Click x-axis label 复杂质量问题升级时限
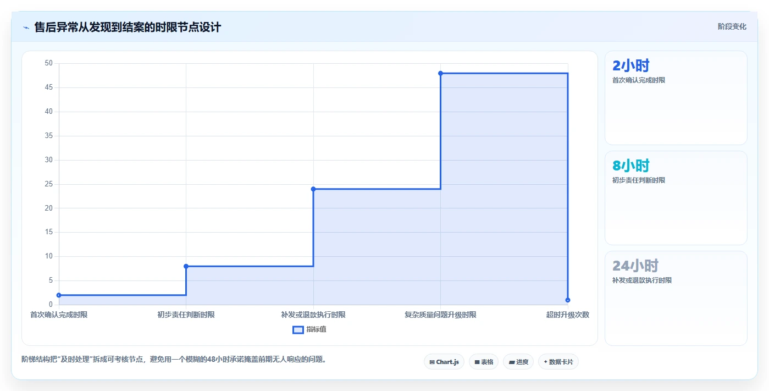This screenshot has width=769, height=391. pos(440,315)
